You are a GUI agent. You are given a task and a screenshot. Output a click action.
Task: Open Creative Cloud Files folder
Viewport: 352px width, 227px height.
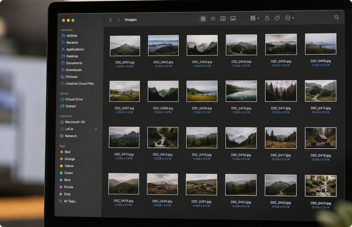point(77,84)
